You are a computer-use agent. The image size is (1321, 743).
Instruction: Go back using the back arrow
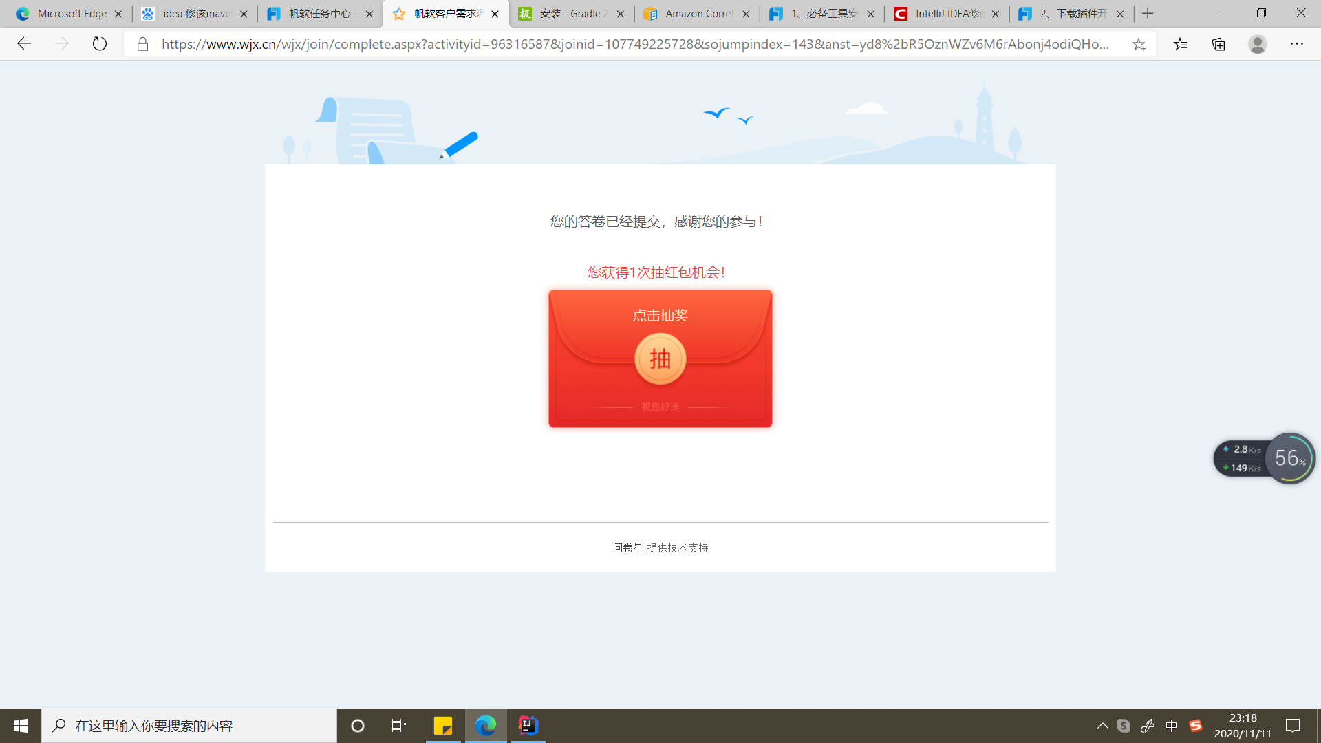click(24, 44)
